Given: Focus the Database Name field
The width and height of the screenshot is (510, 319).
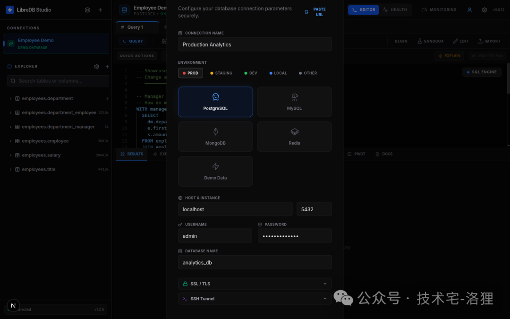Looking at the screenshot, I should (255, 262).
